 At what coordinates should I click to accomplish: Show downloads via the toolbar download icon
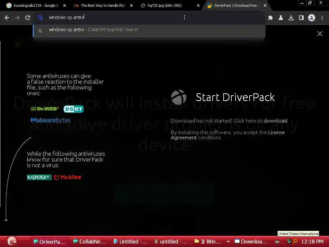pyautogui.click(x=291, y=18)
